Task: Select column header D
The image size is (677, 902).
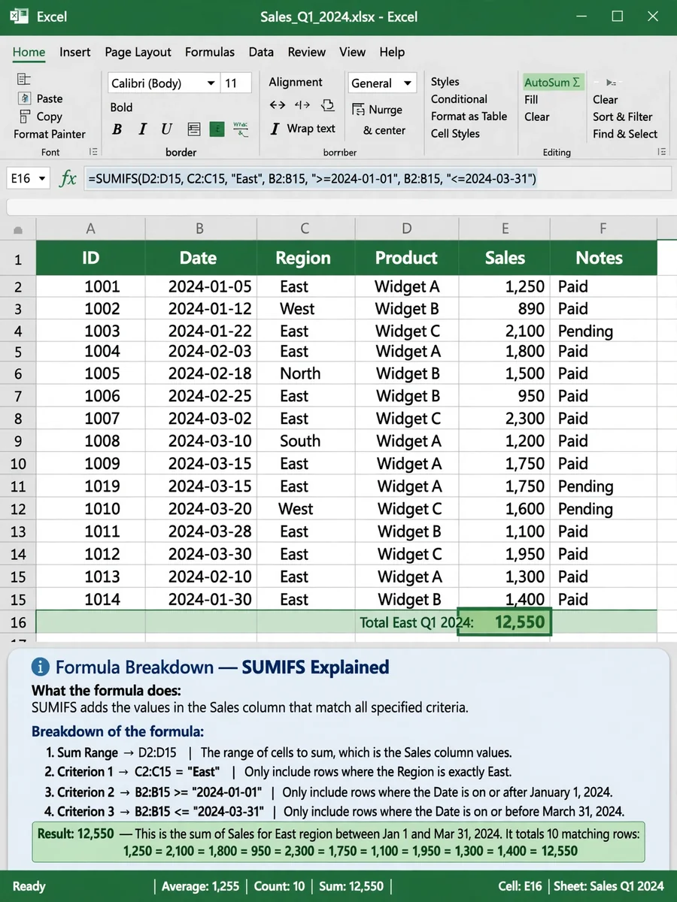Action: coord(406,229)
